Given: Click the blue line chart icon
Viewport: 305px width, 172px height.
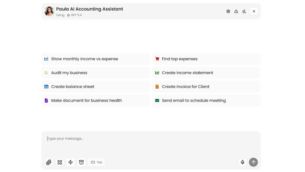Looking at the screenshot, I should pos(46,59).
